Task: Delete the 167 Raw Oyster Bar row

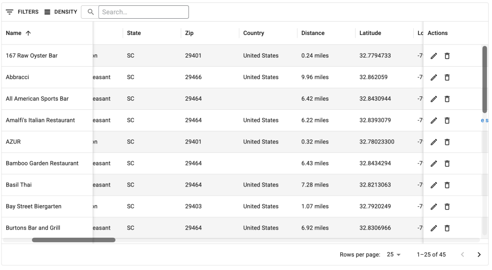Action: point(447,56)
